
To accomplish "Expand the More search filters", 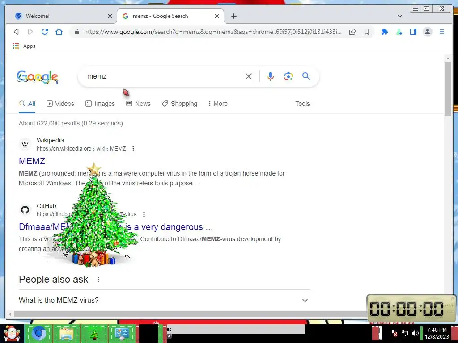I will (218, 104).
